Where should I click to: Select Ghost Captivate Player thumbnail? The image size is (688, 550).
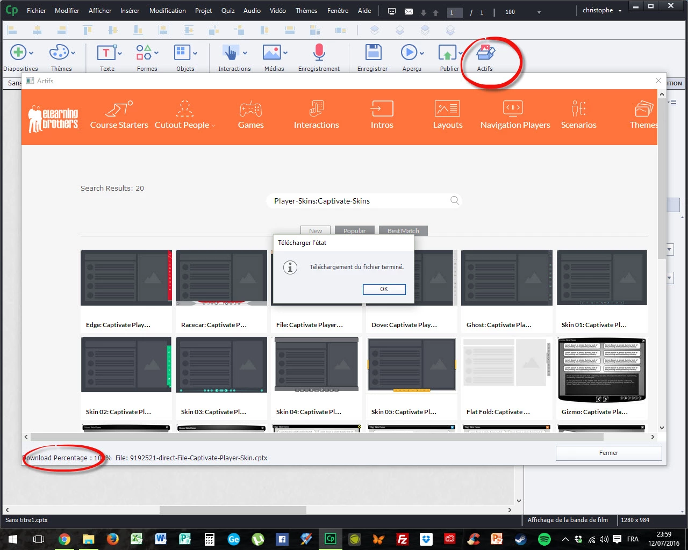[507, 278]
